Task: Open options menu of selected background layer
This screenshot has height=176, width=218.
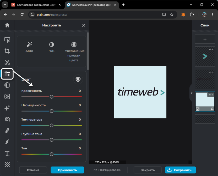Action: tap(211, 95)
